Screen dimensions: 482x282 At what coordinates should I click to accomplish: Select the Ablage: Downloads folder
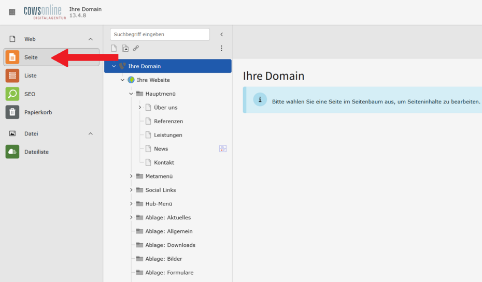[x=170, y=245]
